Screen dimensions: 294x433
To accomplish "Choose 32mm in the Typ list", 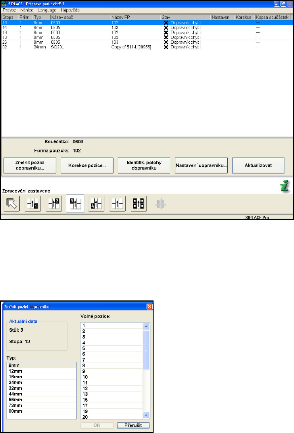I will click(41, 388).
